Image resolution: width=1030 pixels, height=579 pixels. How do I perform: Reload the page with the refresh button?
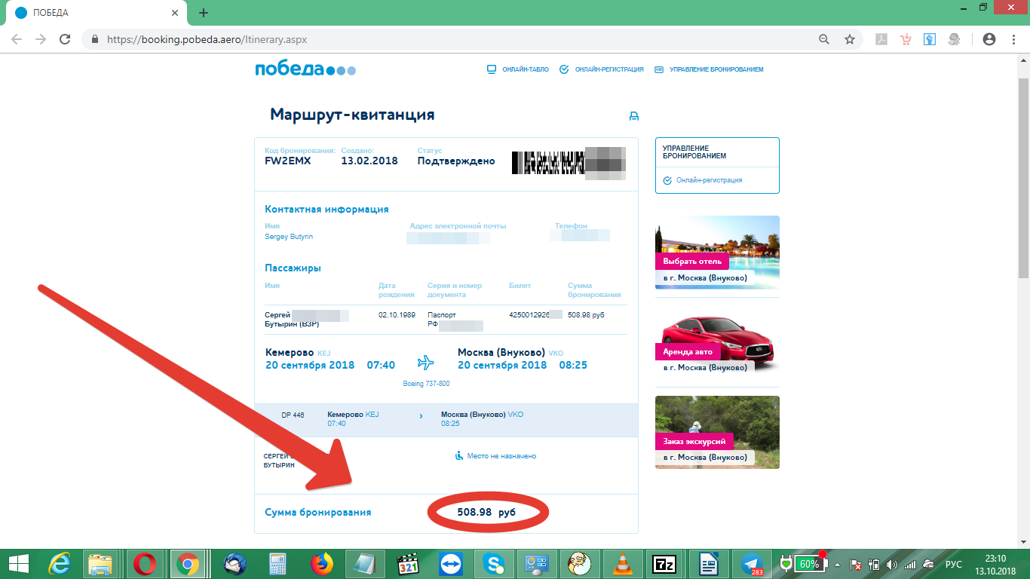(x=65, y=39)
